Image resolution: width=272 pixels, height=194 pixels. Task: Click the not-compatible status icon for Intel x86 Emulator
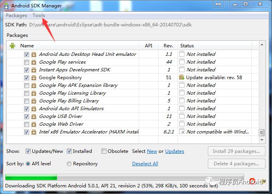(182, 132)
